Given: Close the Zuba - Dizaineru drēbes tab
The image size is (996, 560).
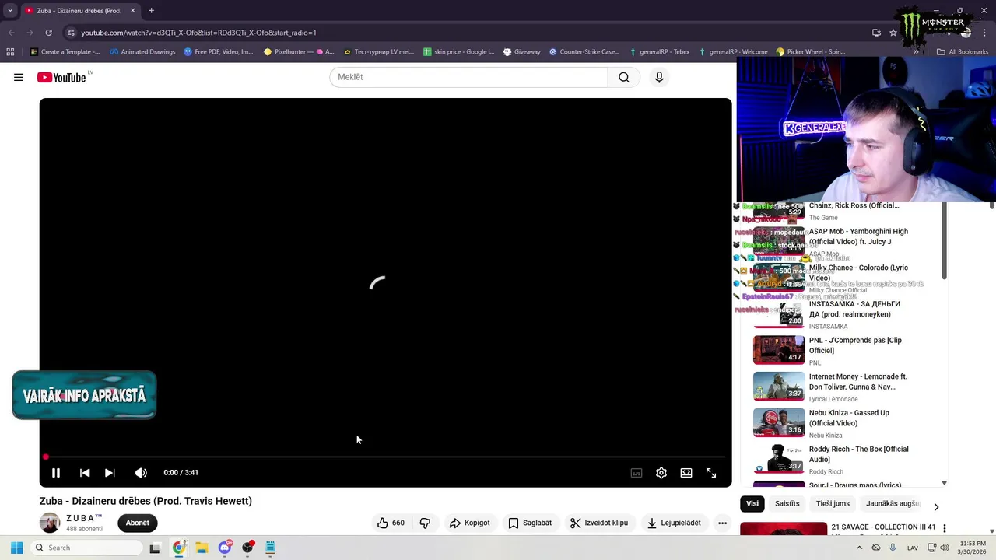Looking at the screenshot, I should (x=132, y=10).
